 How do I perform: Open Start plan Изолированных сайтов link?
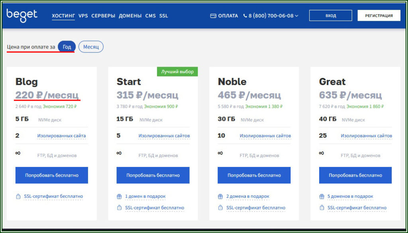pos(164,136)
